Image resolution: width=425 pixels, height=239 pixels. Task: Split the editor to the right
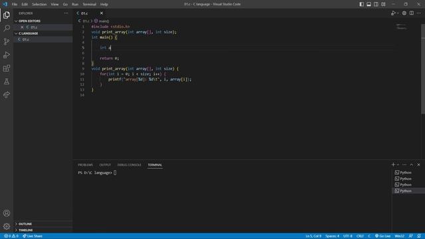pos(412,13)
